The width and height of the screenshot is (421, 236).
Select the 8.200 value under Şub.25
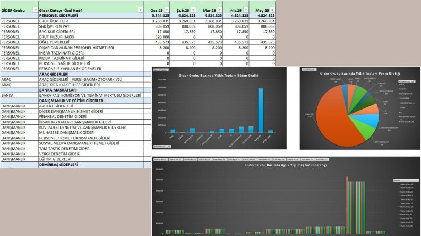point(183,48)
